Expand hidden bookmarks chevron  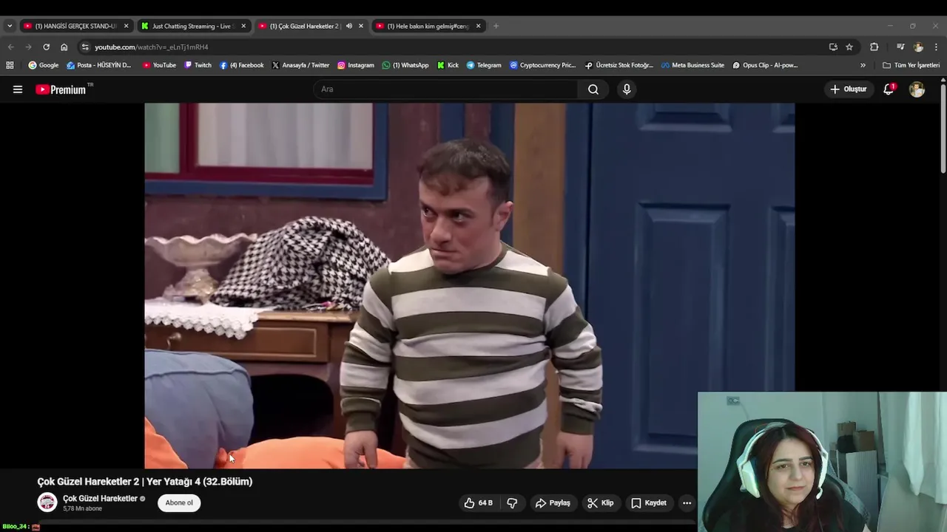(x=863, y=65)
